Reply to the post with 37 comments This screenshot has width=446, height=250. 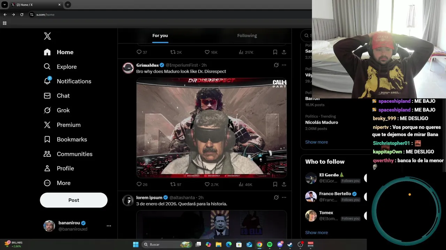click(x=142, y=52)
